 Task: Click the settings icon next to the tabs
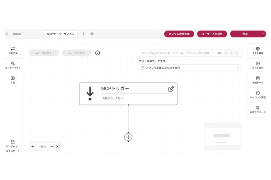pos(92,34)
